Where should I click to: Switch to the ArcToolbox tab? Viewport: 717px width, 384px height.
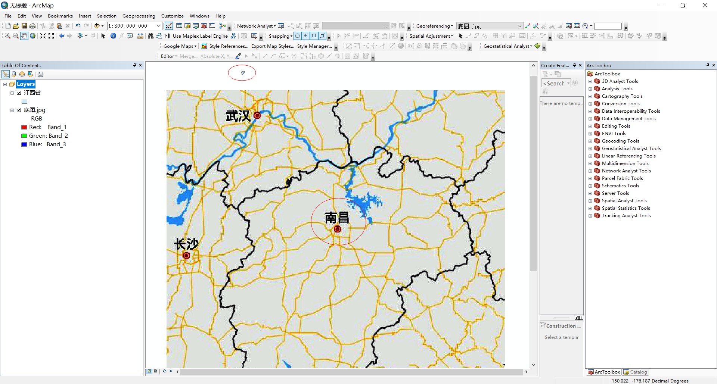604,372
